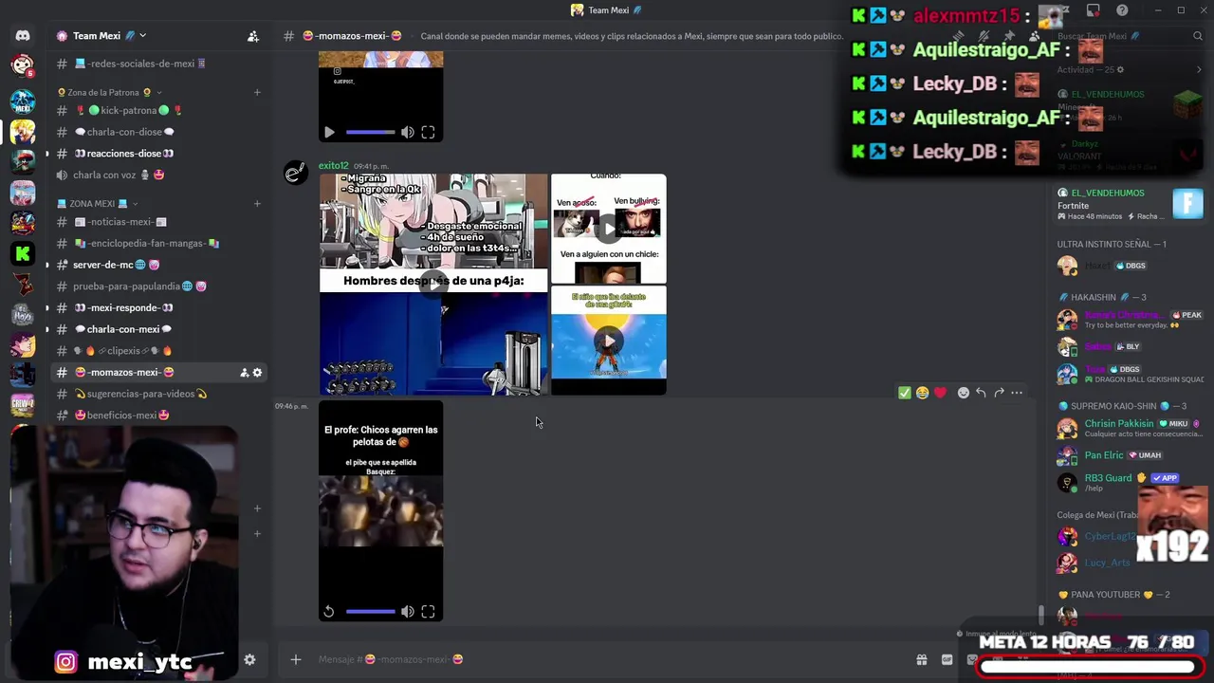The width and height of the screenshot is (1214, 683).
Task: Open the gift icon in message bar
Action: (921, 659)
